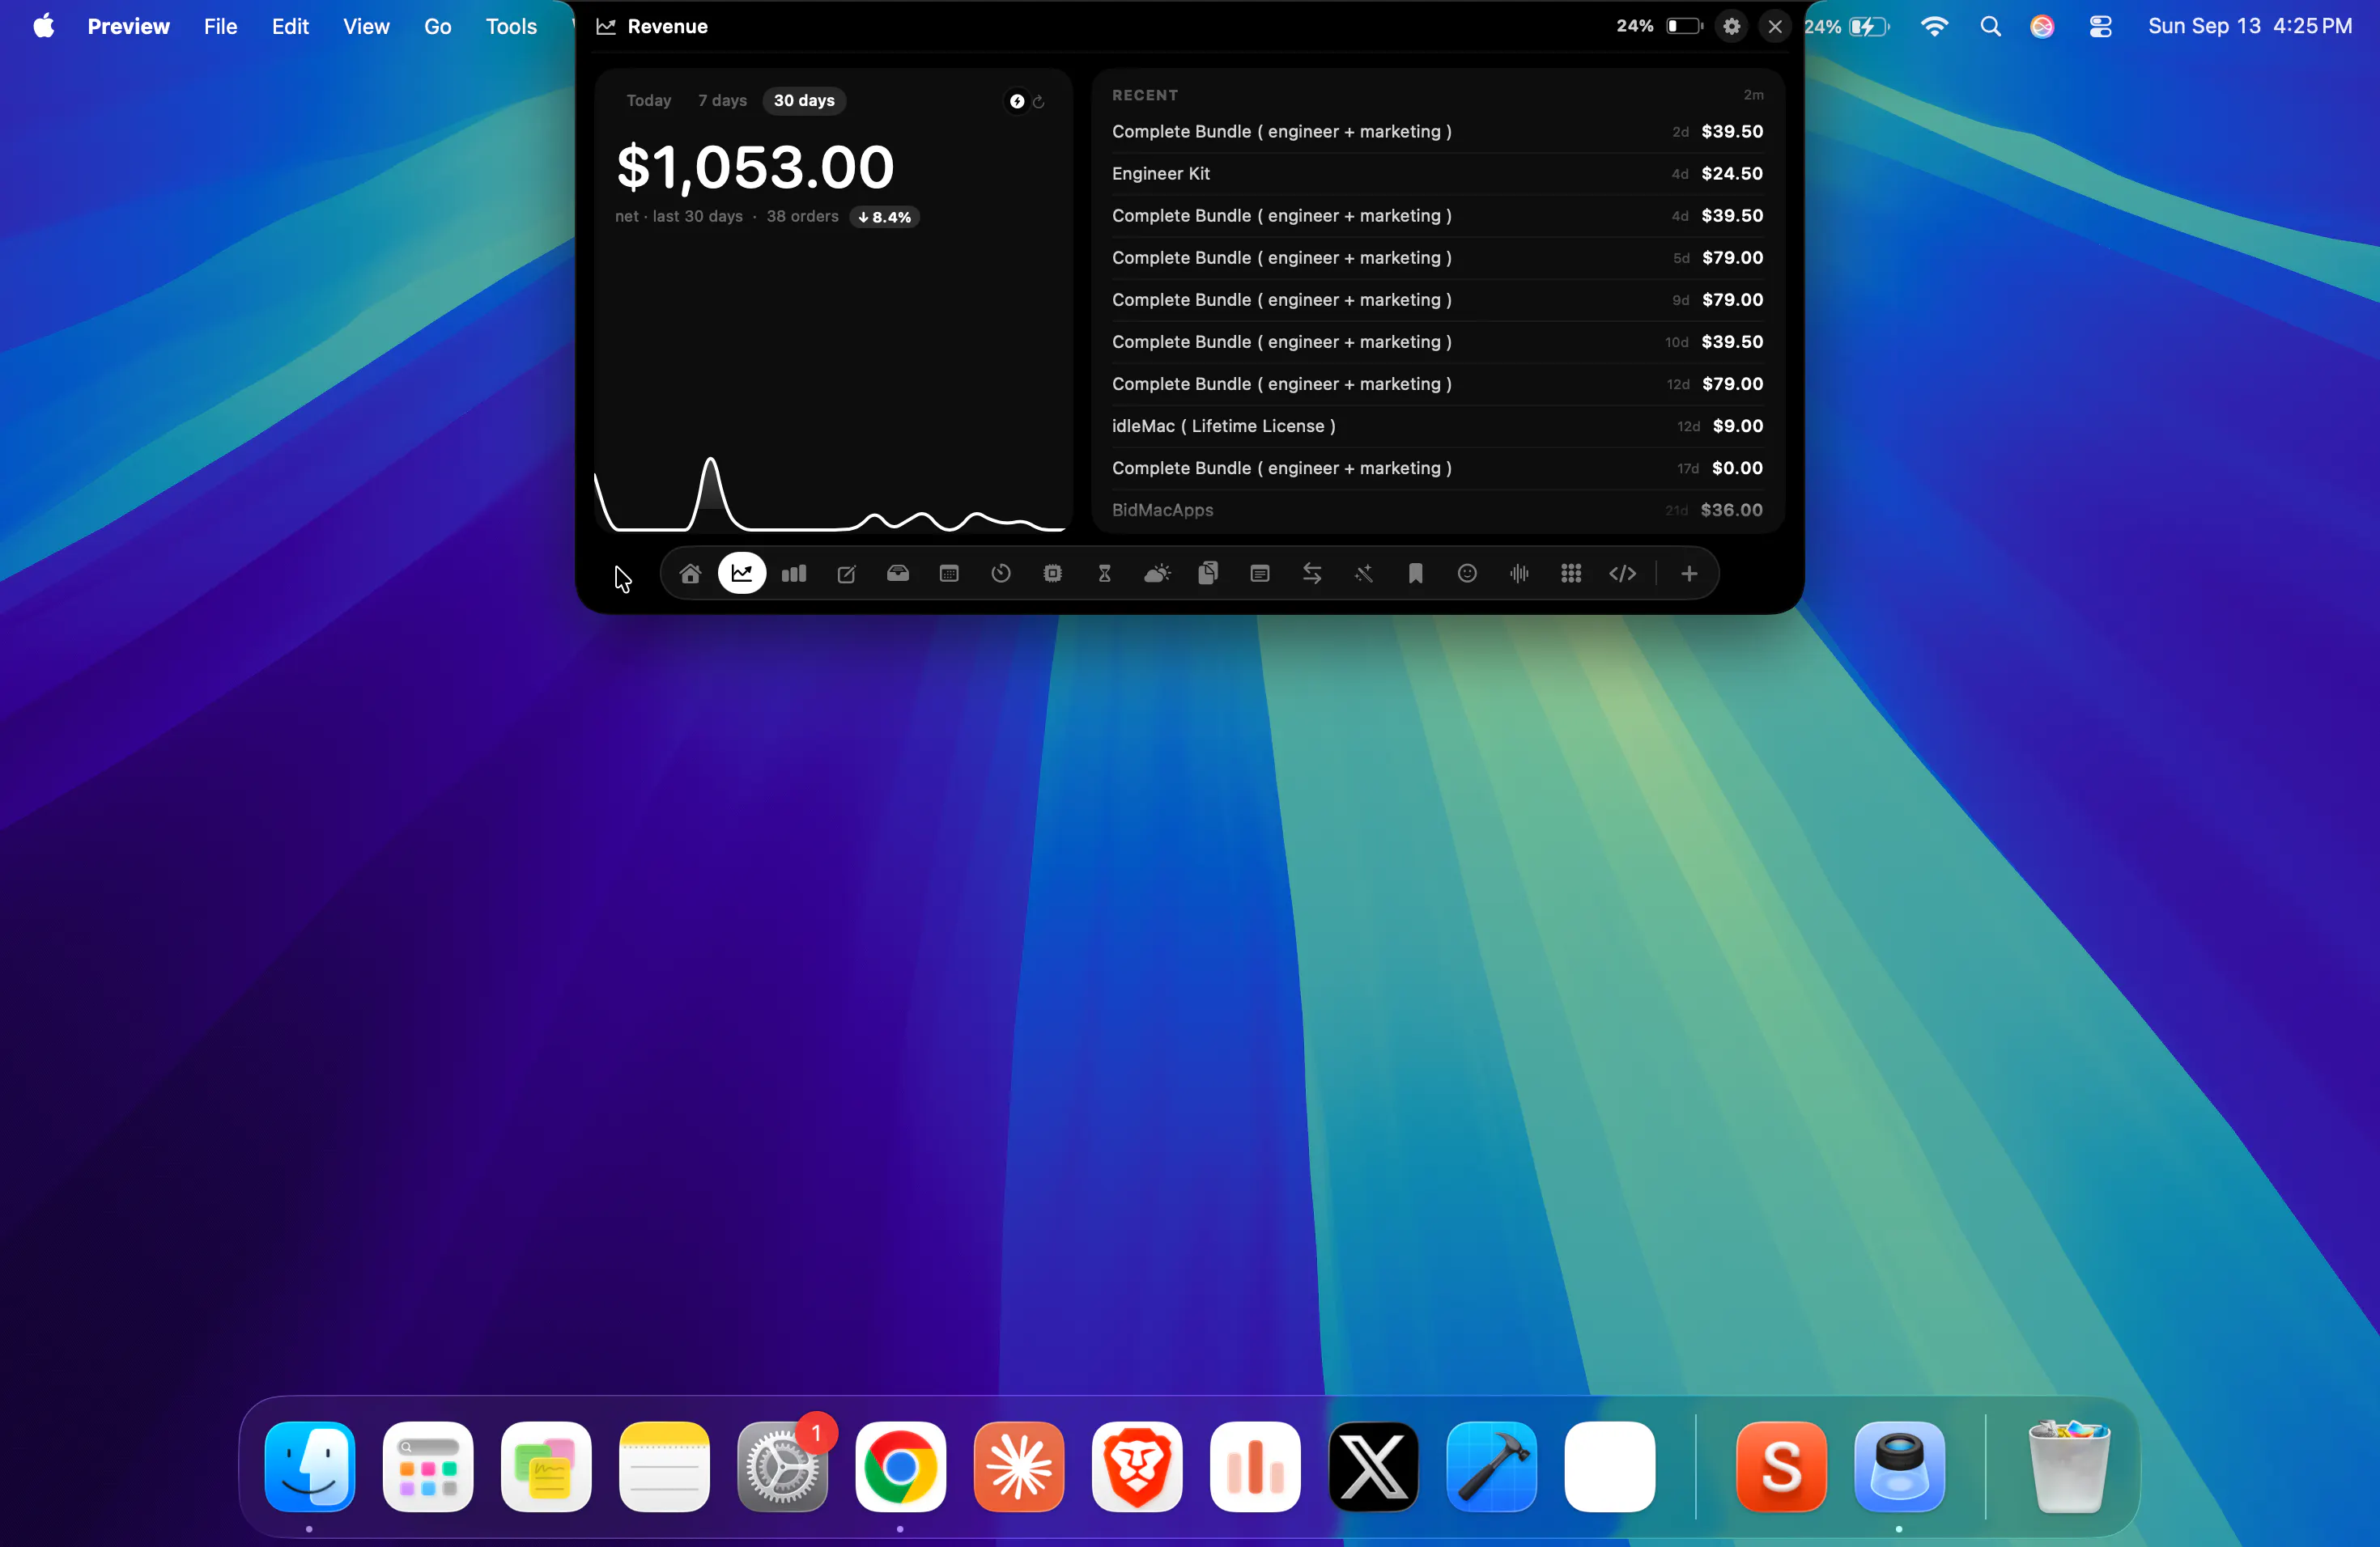Click the 8.4% change badge
The height and width of the screenshot is (1547, 2380).
pyautogui.click(x=884, y=217)
